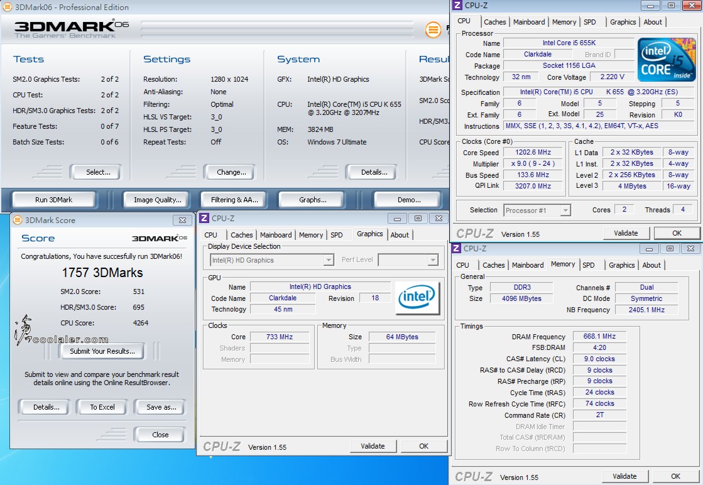Image resolution: width=703 pixels, height=485 pixels.
Task: Export score with To Excel button
Action: [x=102, y=407]
